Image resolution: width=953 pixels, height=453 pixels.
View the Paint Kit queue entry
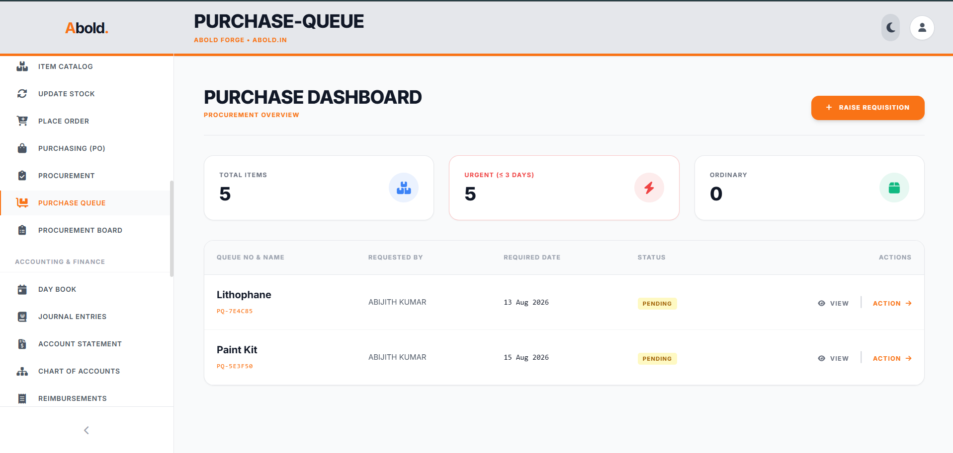point(833,358)
